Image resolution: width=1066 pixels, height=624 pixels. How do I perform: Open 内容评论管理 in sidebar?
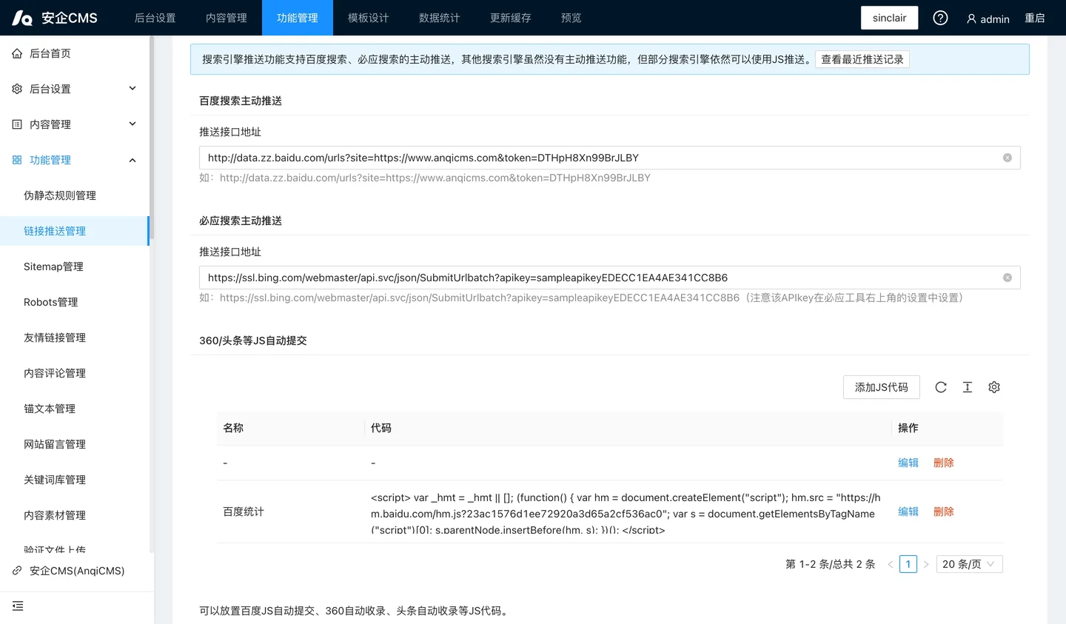pyautogui.click(x=74, y=373)
